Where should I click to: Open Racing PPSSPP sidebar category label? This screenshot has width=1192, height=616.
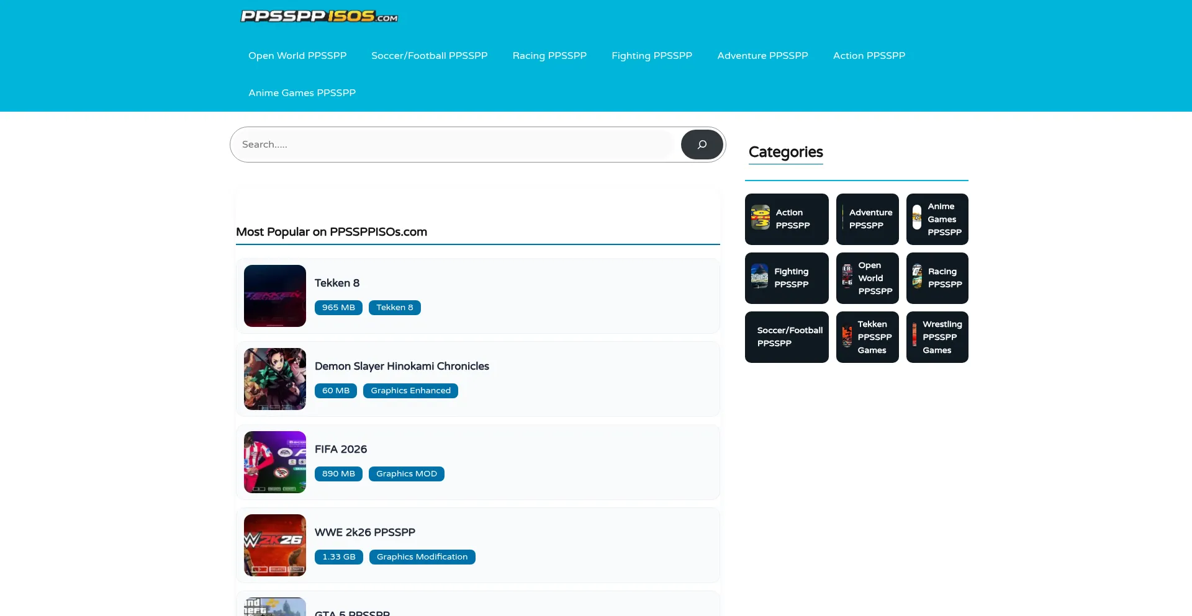pos(945,278)
